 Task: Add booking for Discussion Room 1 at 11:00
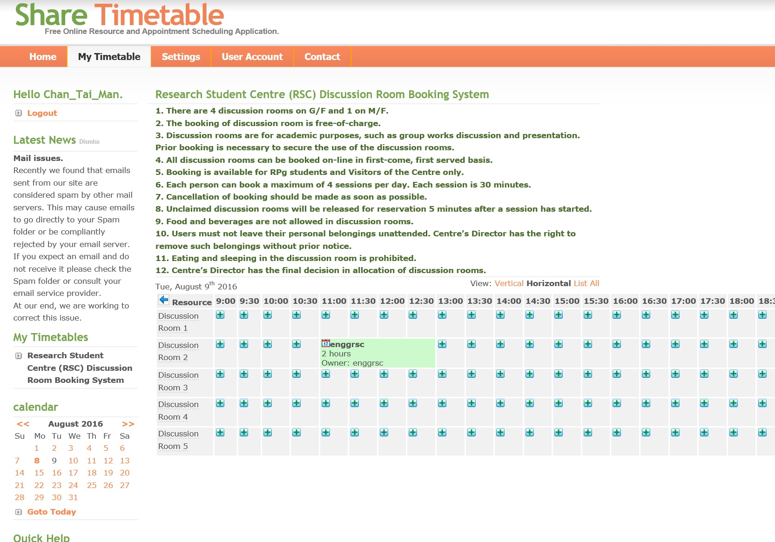click(326, 315)
